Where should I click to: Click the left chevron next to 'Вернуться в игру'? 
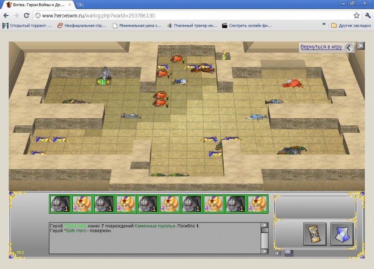pos(349,47)
